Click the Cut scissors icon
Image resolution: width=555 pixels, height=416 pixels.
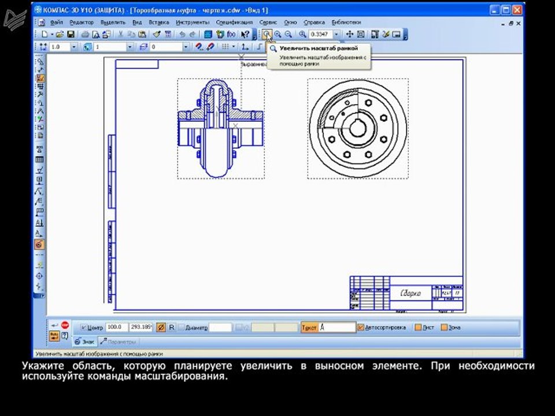point(120,34)
